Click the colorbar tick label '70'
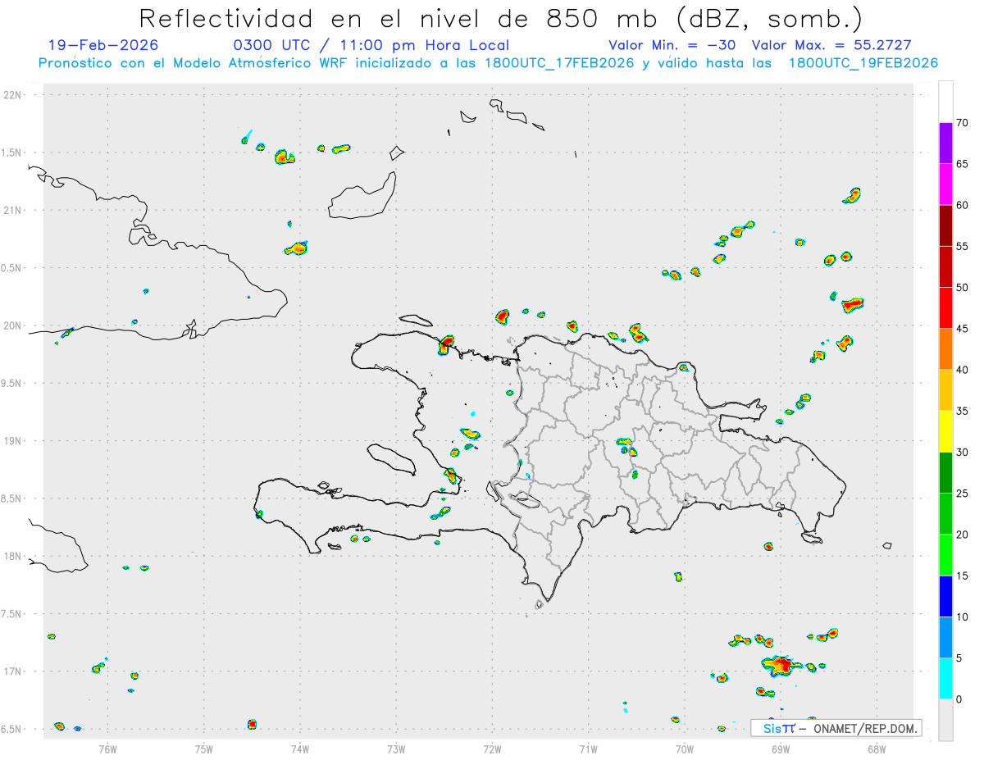Image resolution: width=984 pixels, height=760 pixels. click(x=963, y=122)
